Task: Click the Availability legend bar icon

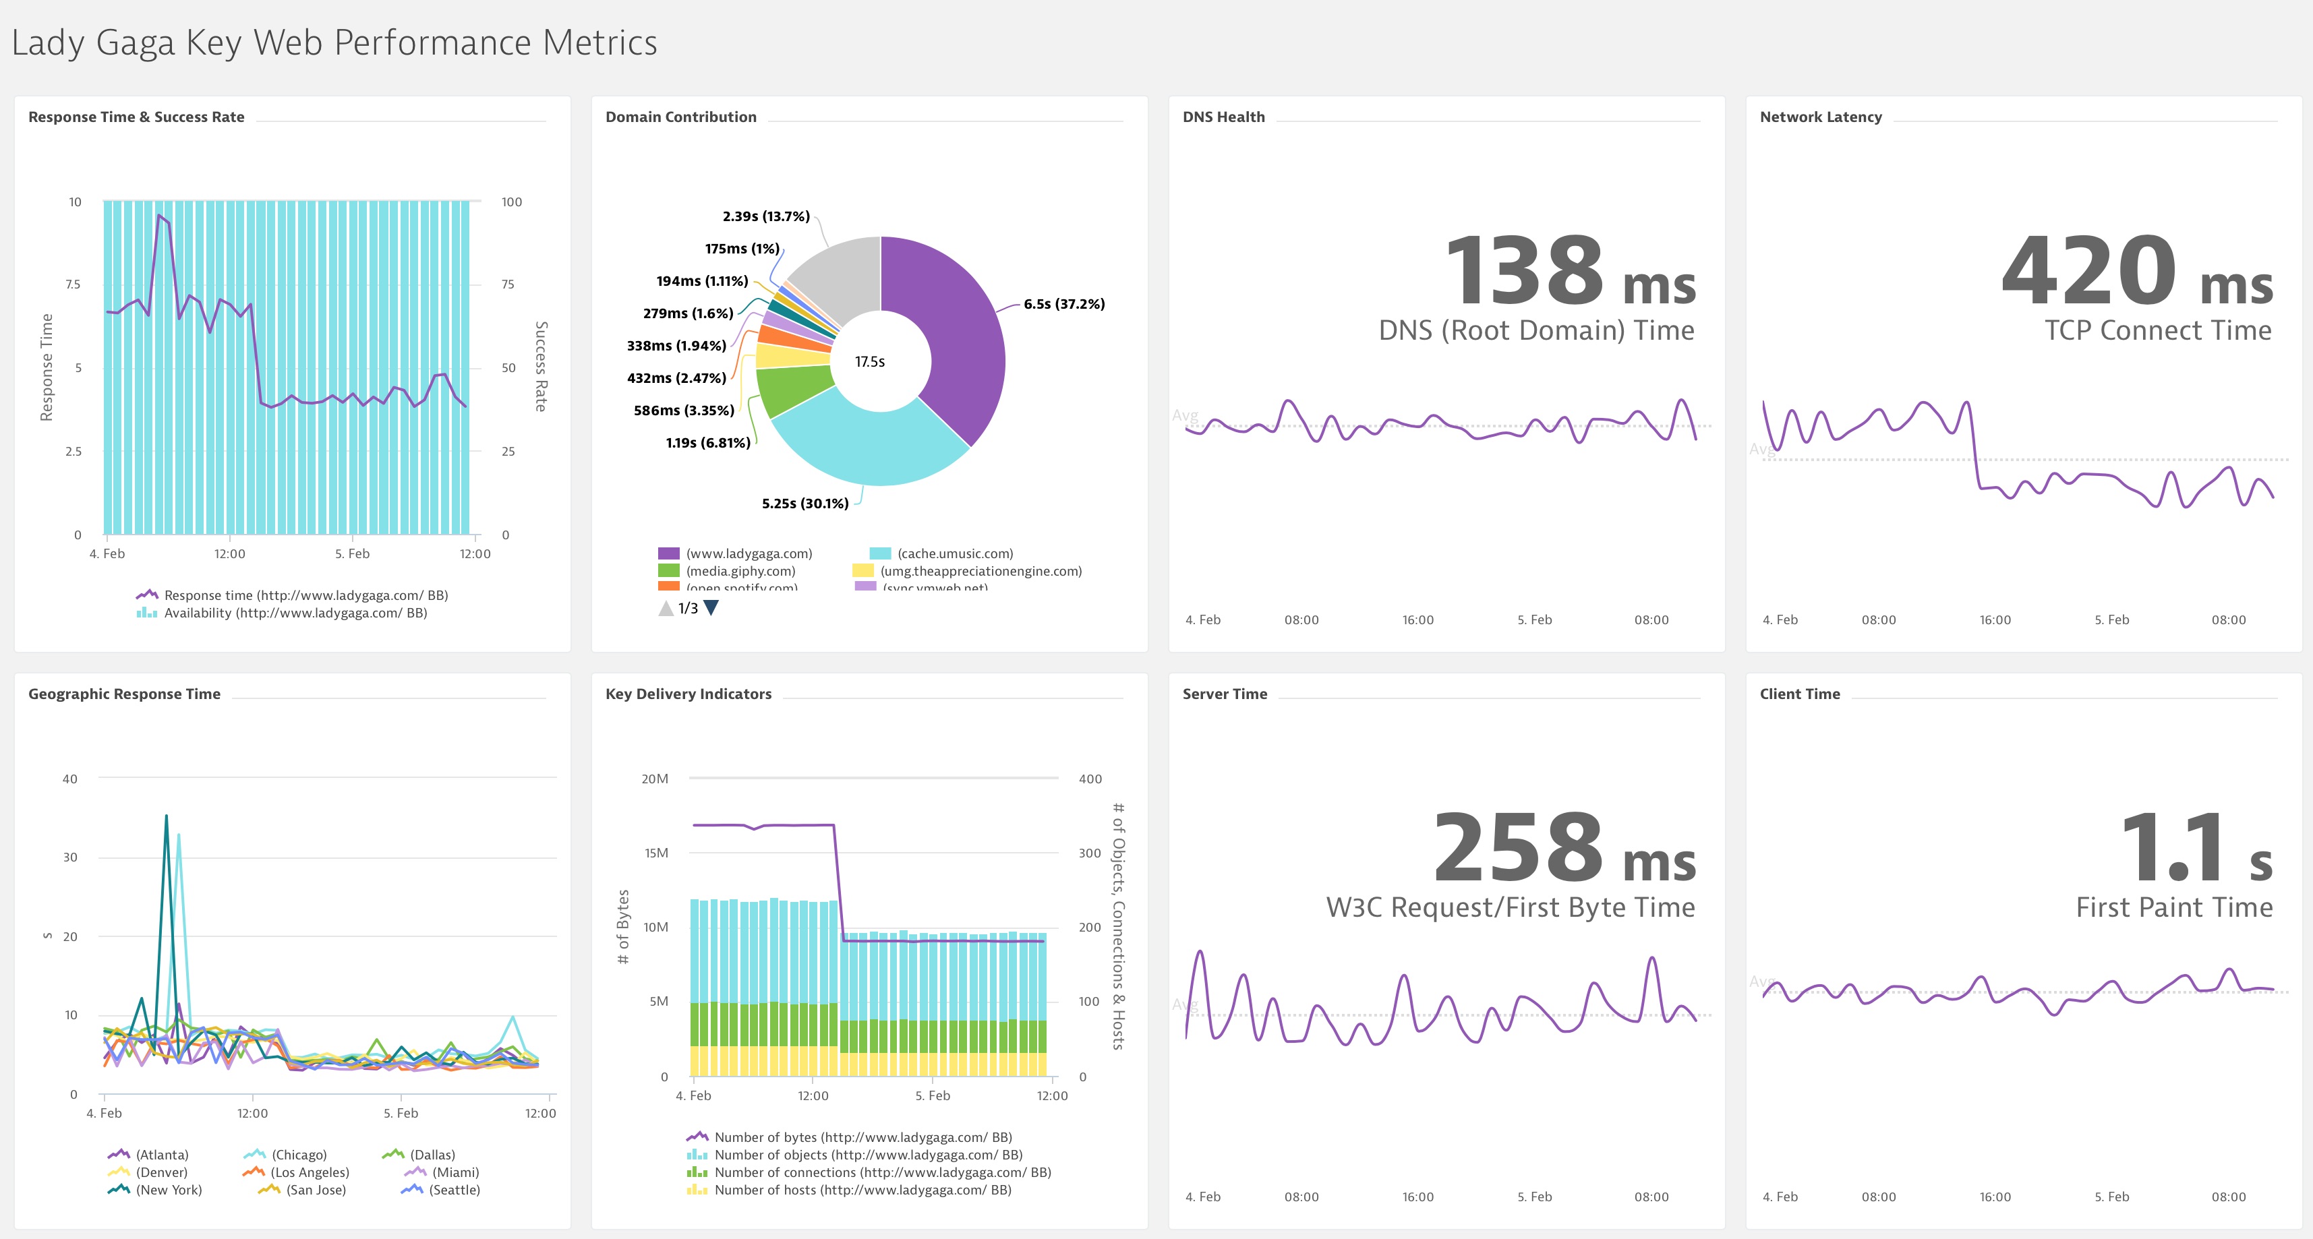Action: (146, 613)
